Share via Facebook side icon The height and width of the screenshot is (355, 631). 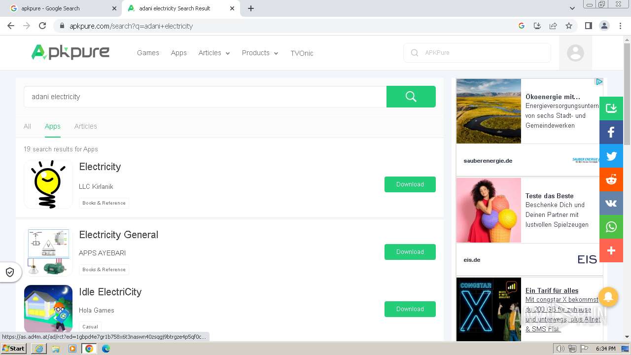pos(611,132)
